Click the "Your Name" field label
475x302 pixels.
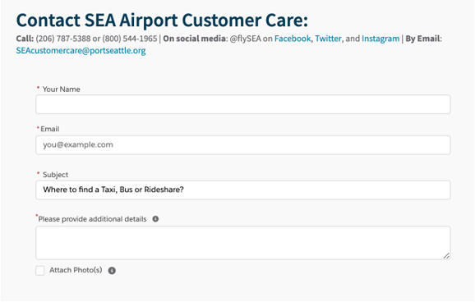coord(61,89)
